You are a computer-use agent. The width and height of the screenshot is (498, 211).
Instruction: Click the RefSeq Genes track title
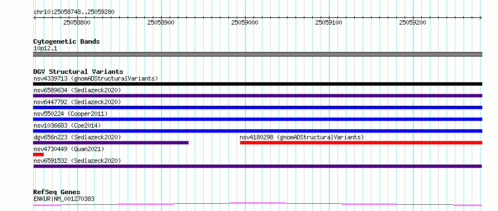(x=57, y=193)
